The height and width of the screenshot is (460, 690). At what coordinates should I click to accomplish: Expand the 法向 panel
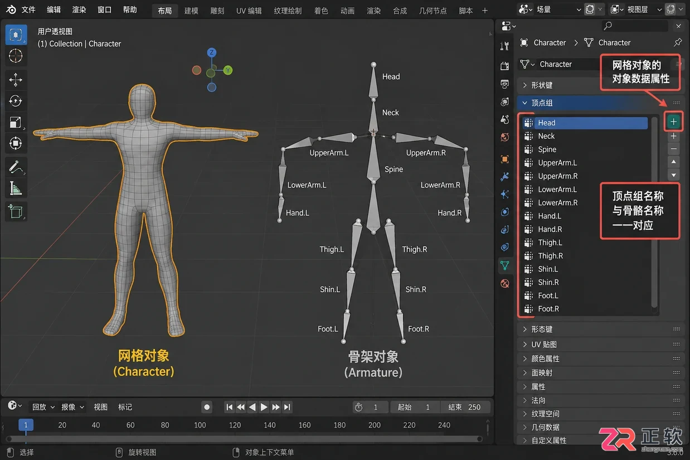(x=601, y=400)
